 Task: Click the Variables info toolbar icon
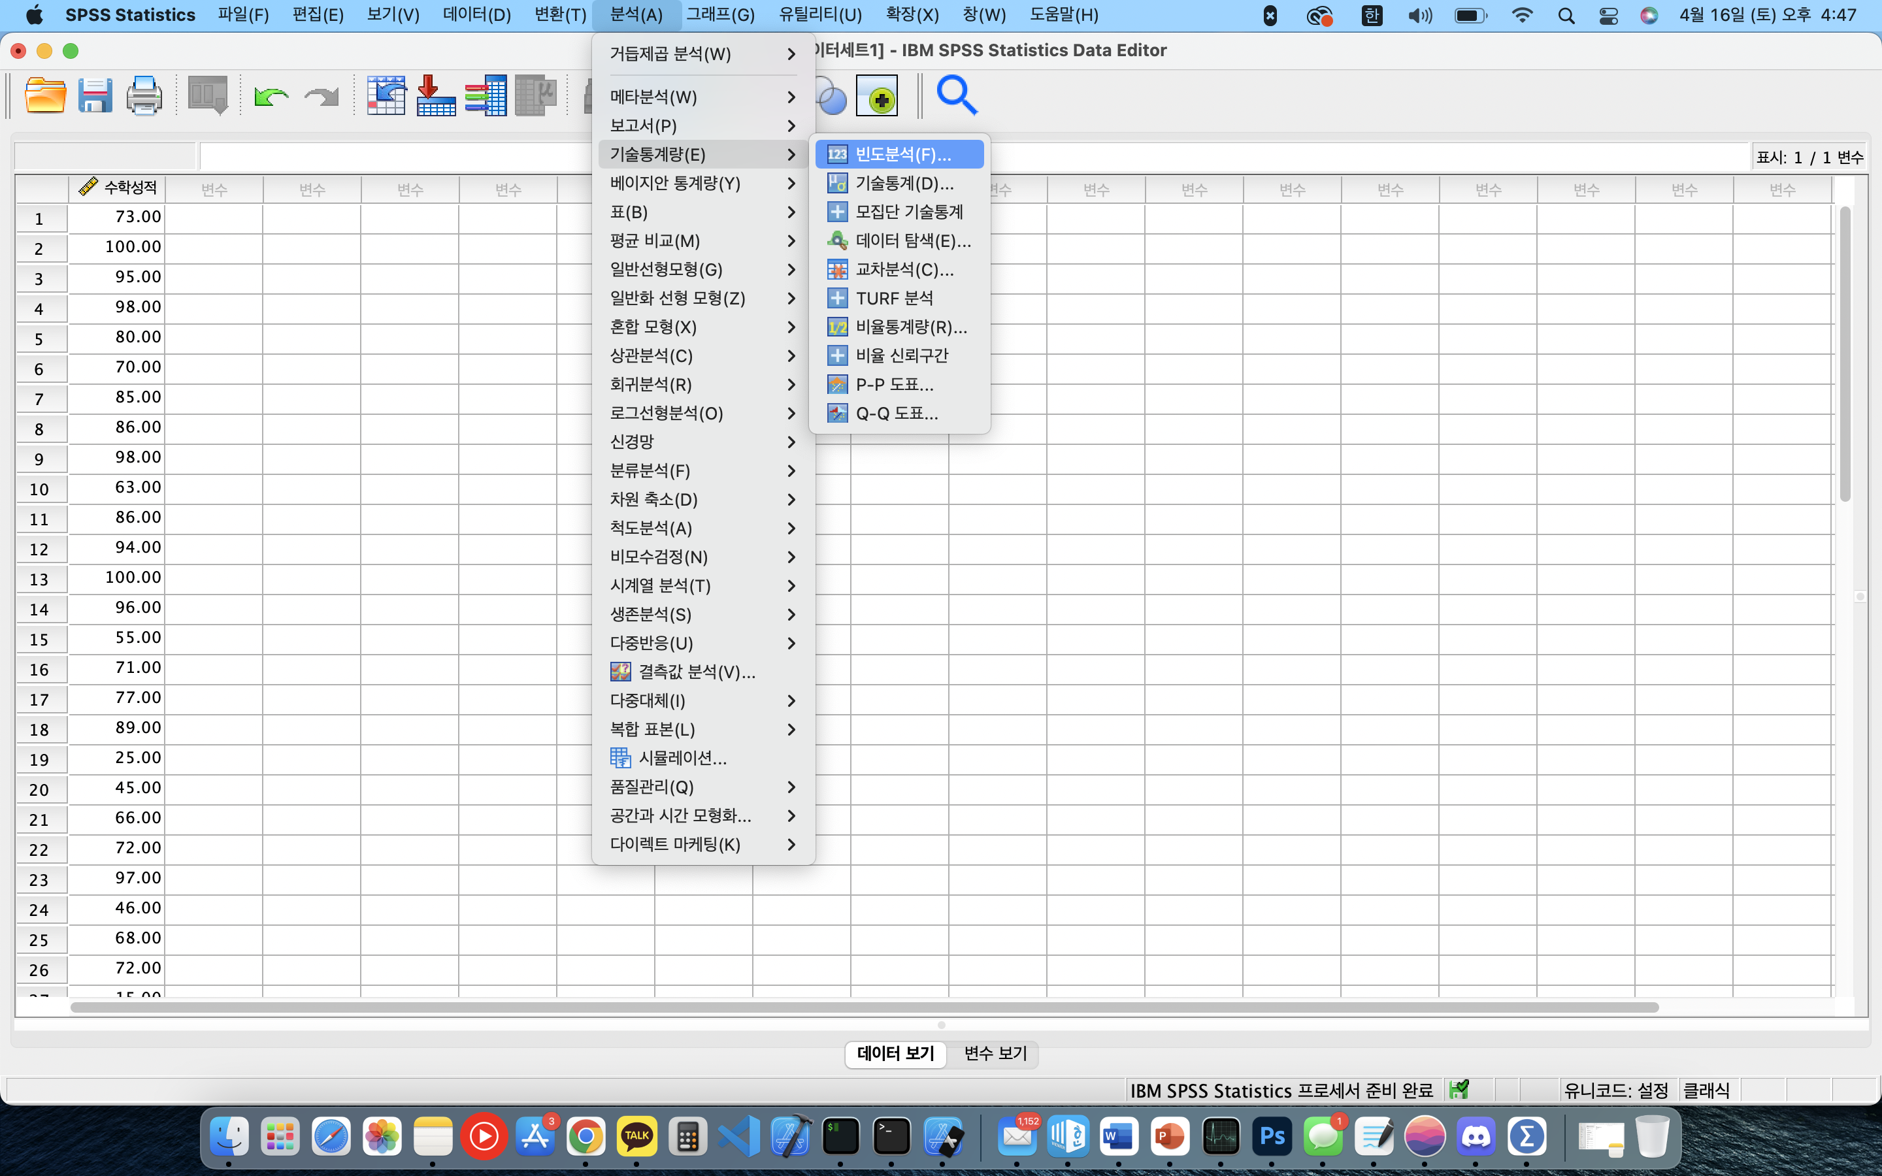click(x=486, y=95)
